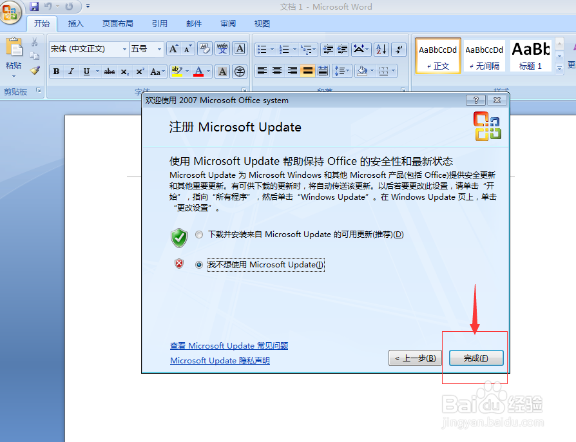Screen dimensions: 576x442
Task: Grow font size with the large A icon
Action: [173, 49]
